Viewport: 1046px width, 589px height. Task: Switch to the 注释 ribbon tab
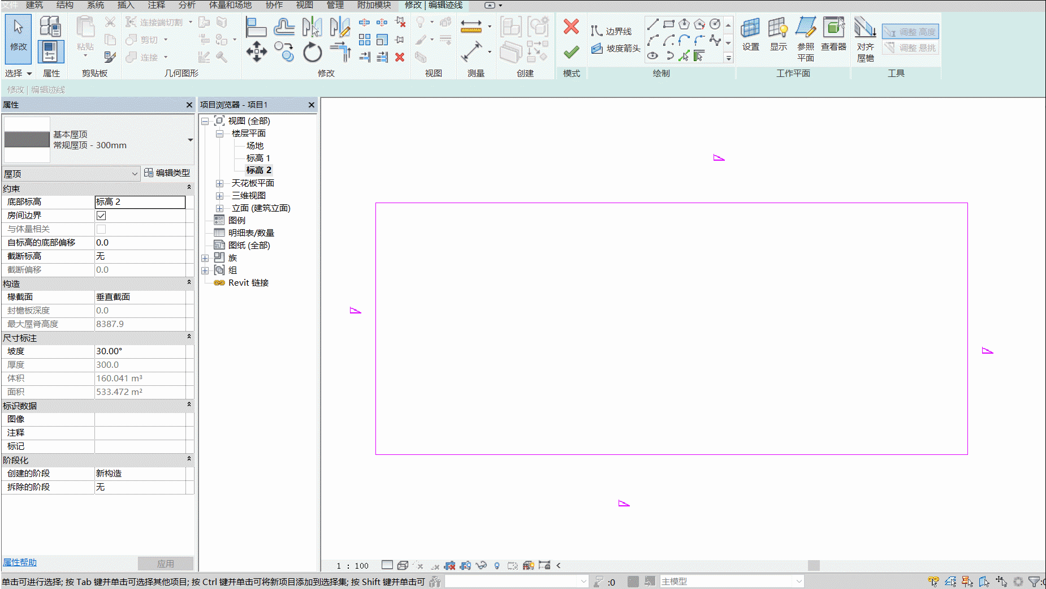point(157,5)
